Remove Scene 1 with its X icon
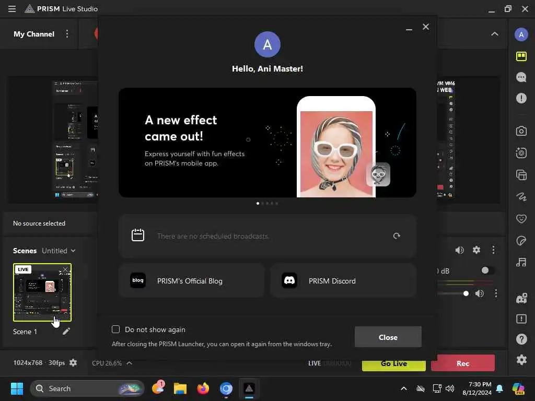Screen dimensions: 535x401 click(65, 269)
